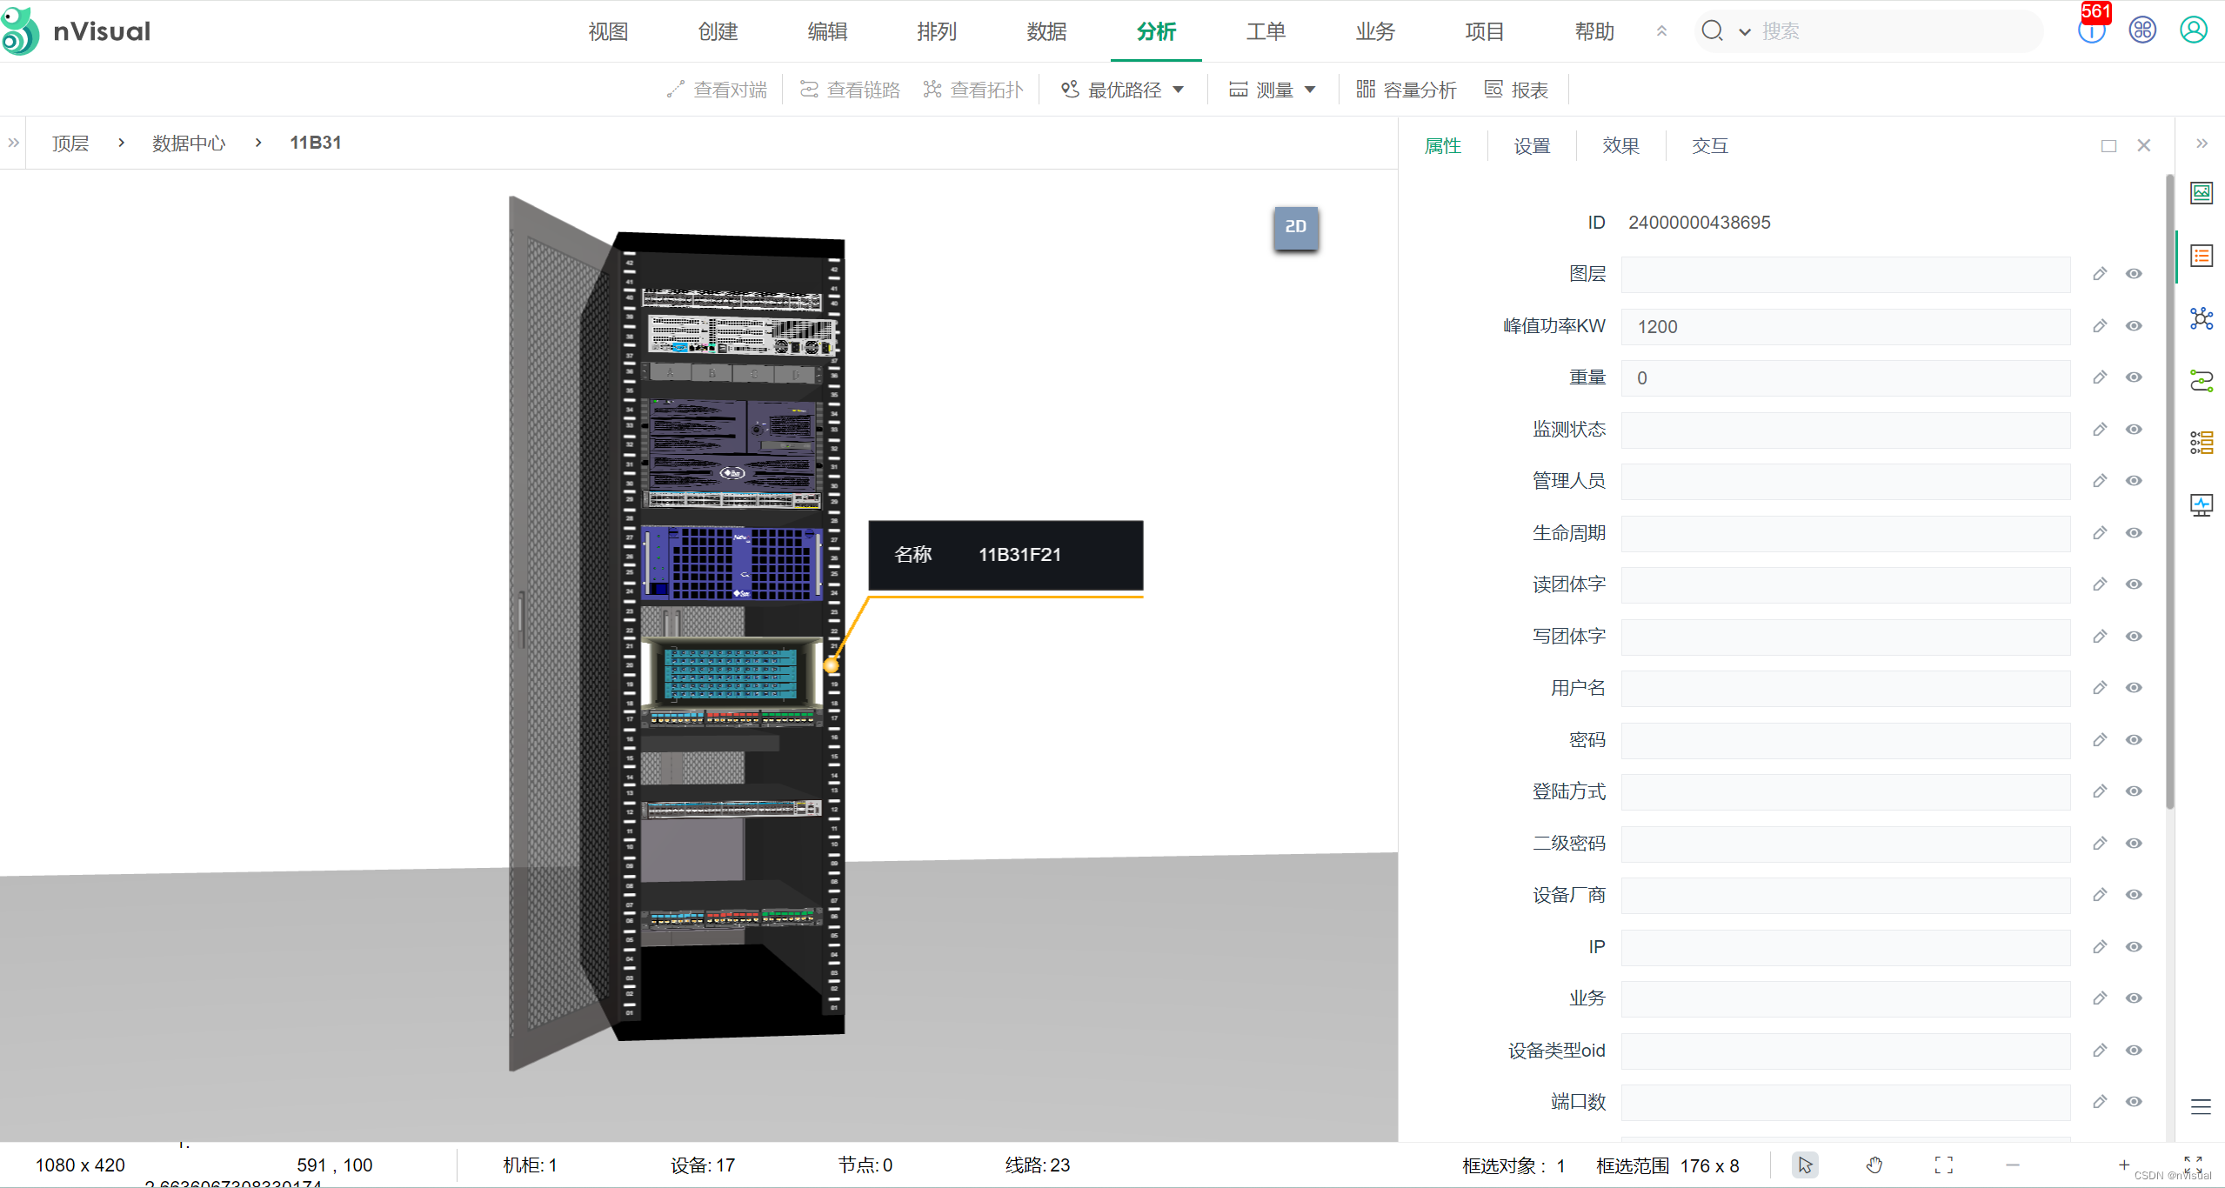2225x1188 pixels.
Task: Open the properties list icon in right sidebar
Action: pyautogui.click(x=2201, y=256)
